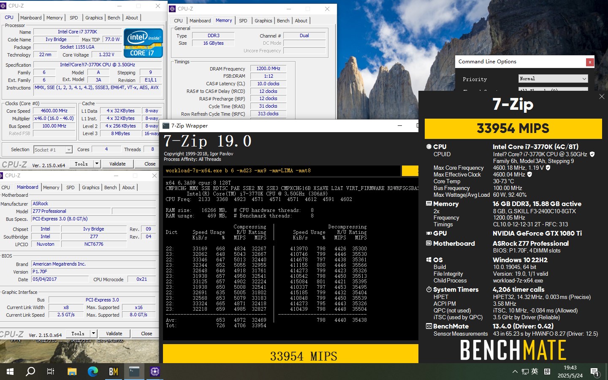Open Graphics tab in CPU-Z Memory window
This screenshot has width=608, height=380.
pyautogui.click(x=263, y=21)
